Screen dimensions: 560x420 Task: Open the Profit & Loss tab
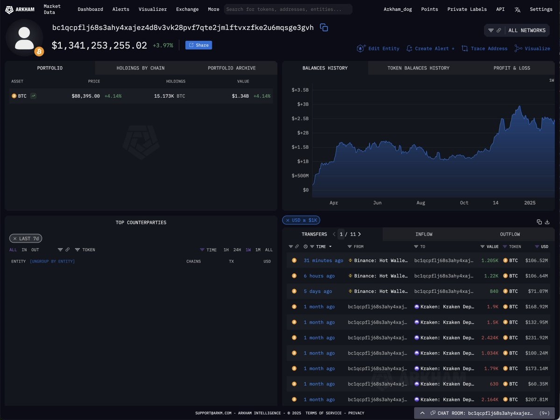pyautogui.click(x=511, y=68)
